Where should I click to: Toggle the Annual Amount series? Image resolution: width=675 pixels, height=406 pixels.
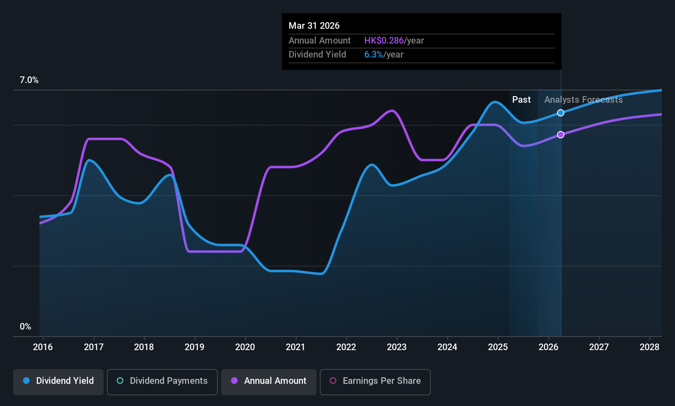(x=269, y=382)
